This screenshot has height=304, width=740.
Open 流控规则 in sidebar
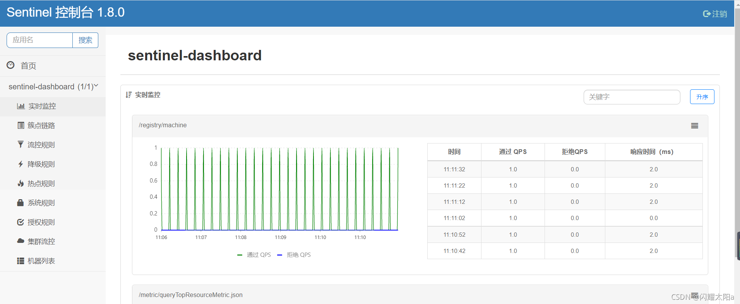53,145
